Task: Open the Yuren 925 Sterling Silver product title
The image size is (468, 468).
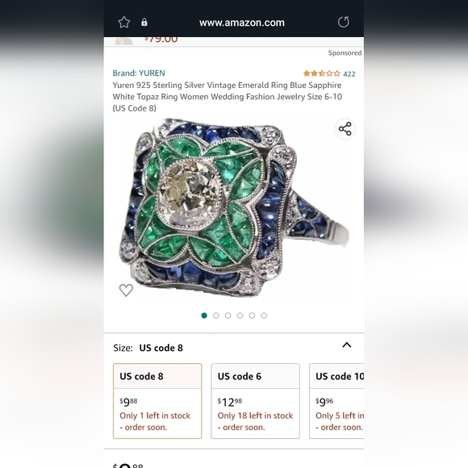Action: [227, 97]
